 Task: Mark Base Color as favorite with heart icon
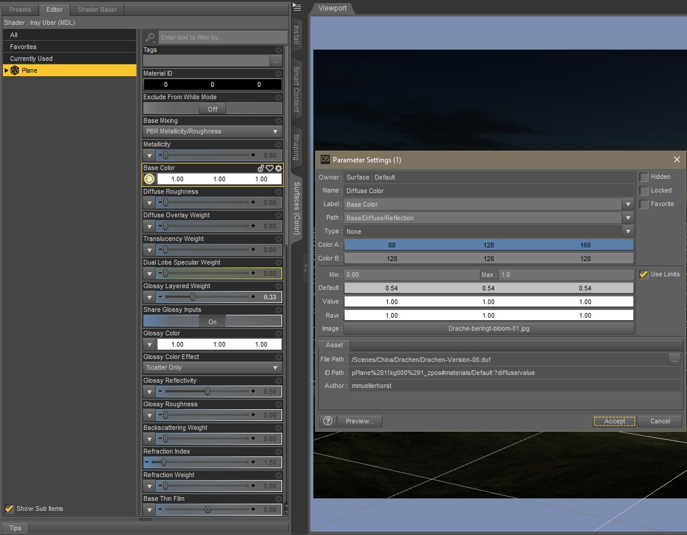point(270,168)
